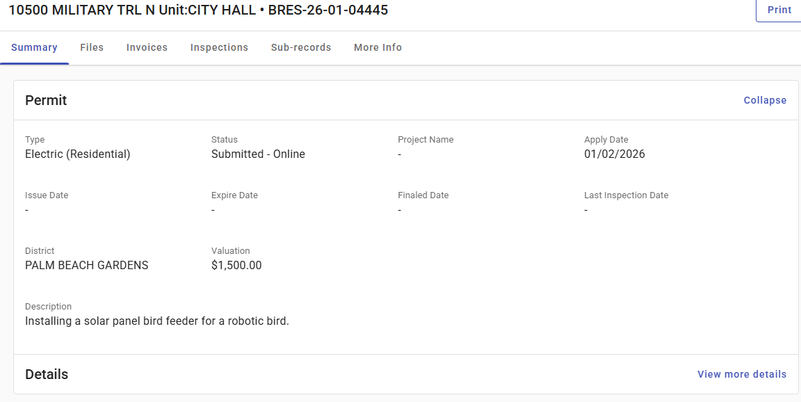
Task: Click the Last Inspection Date label
Action: tap(626, 195)
